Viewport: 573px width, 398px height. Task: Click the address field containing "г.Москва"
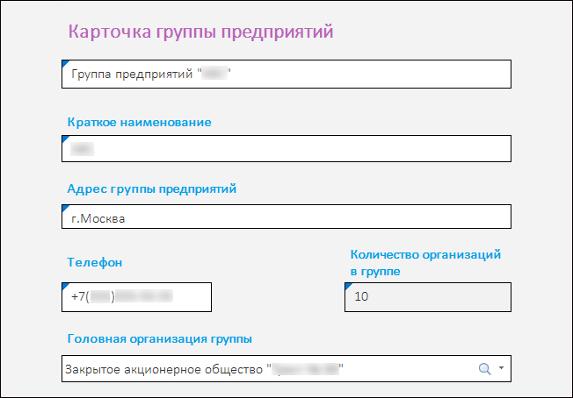[x=286, y=217]
